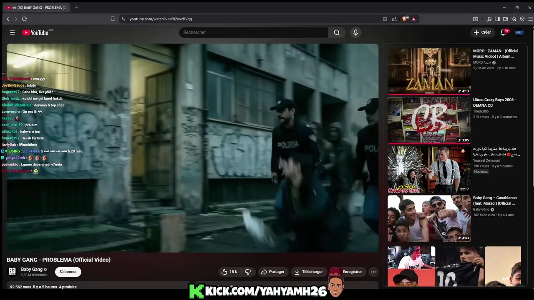Open a new browser tab
The height and width of the screenshot is (300, 534).
76,7
